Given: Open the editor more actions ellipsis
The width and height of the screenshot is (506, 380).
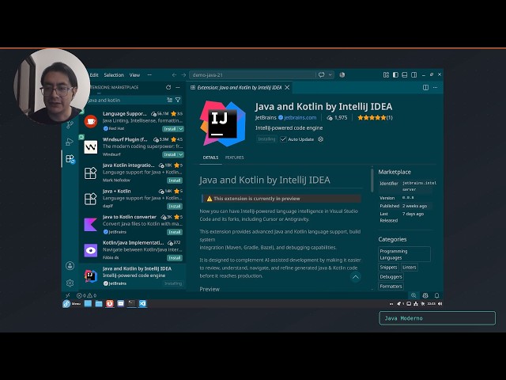Looking at the screenshot, I should 436,88.
